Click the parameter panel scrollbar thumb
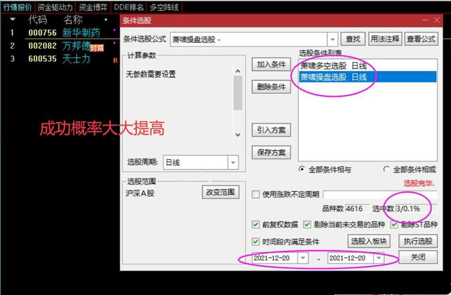The image size is (451, 295). [238, 93]
